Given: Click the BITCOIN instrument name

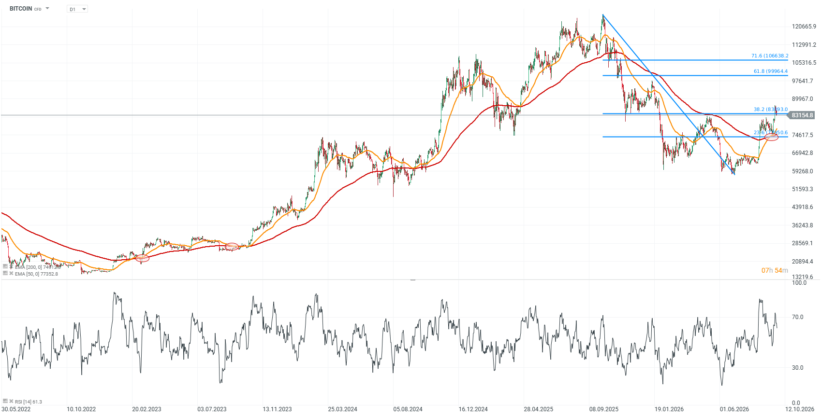Looking at the screenshot, I should (21, 9).
